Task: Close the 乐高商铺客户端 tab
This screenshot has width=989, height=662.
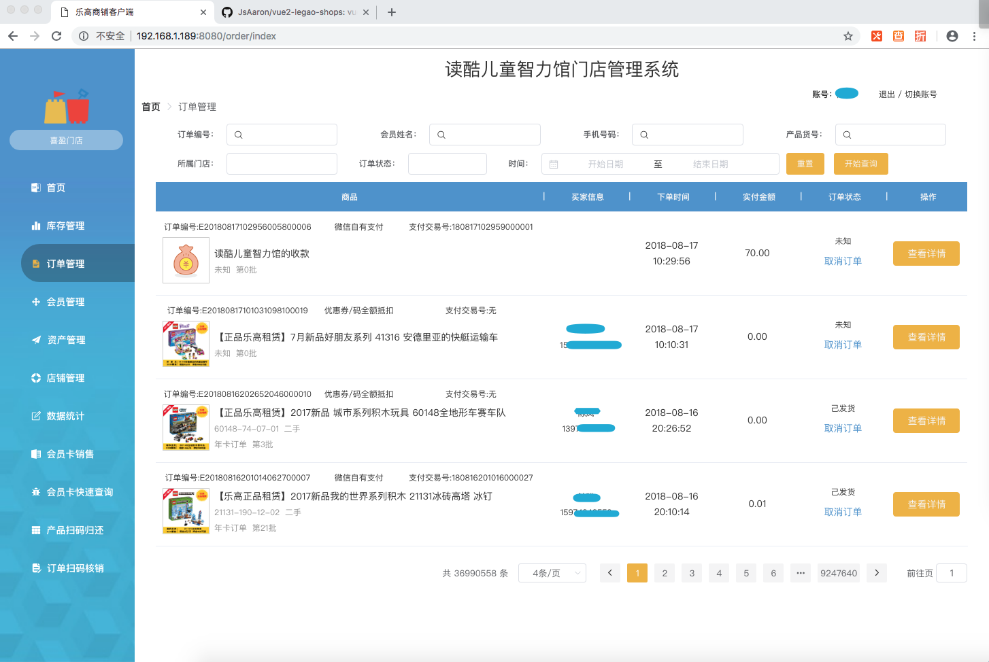Action: coord(203,12)
